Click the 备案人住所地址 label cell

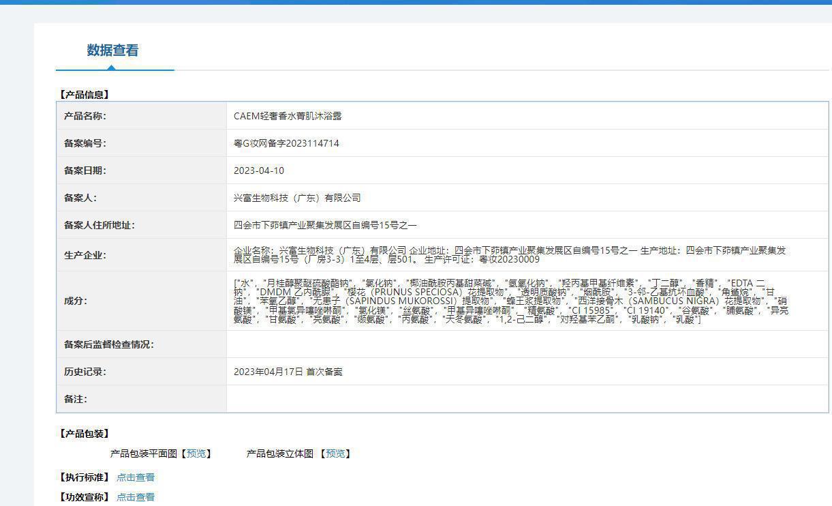142,225
